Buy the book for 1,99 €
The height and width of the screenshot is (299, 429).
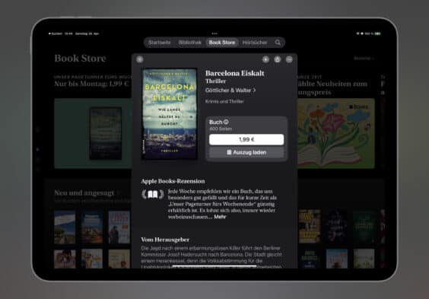click(246, 139)
